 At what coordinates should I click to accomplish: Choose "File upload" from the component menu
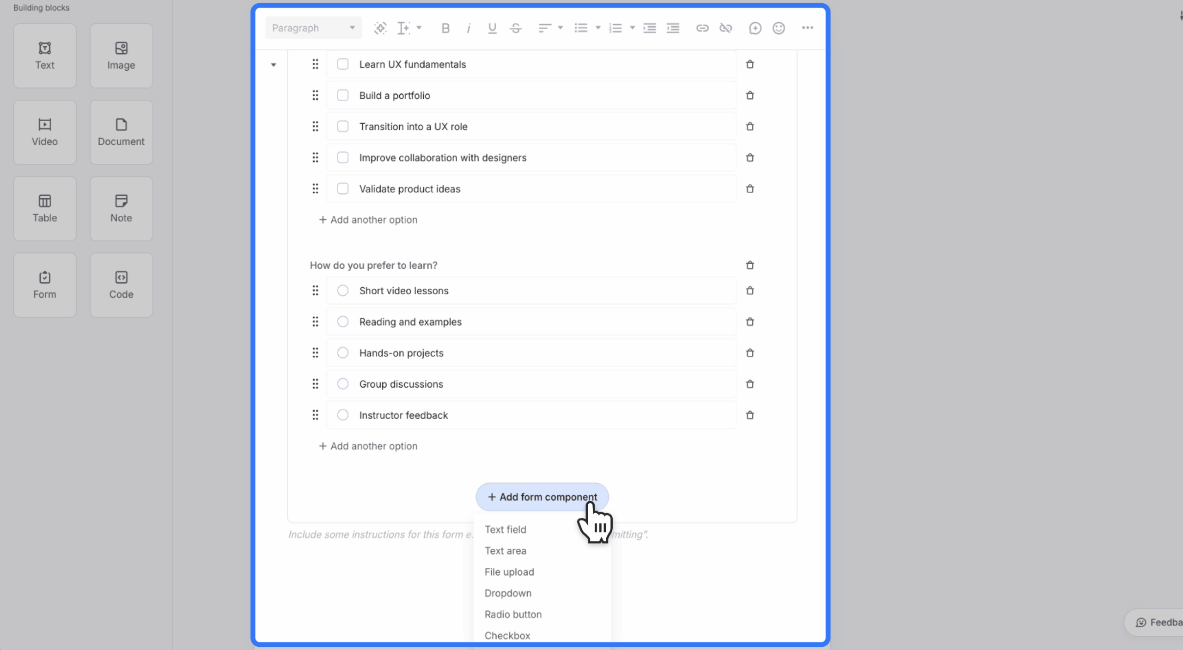click(x=509, y=571)
